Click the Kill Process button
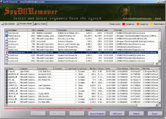This screenshot has height=119, width=166. click(x=117, y=113)
